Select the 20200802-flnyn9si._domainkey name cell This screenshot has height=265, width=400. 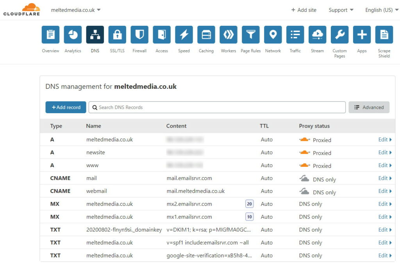coord(124,230)
